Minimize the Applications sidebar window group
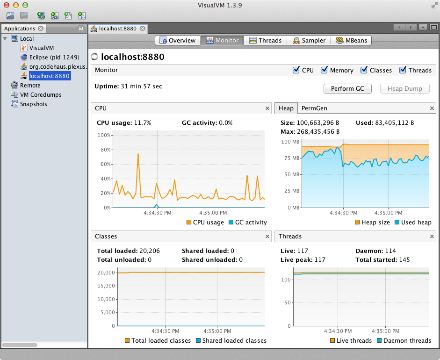Image resolution: width=440 pixels, height=360 pixels. tap(81, 28)
